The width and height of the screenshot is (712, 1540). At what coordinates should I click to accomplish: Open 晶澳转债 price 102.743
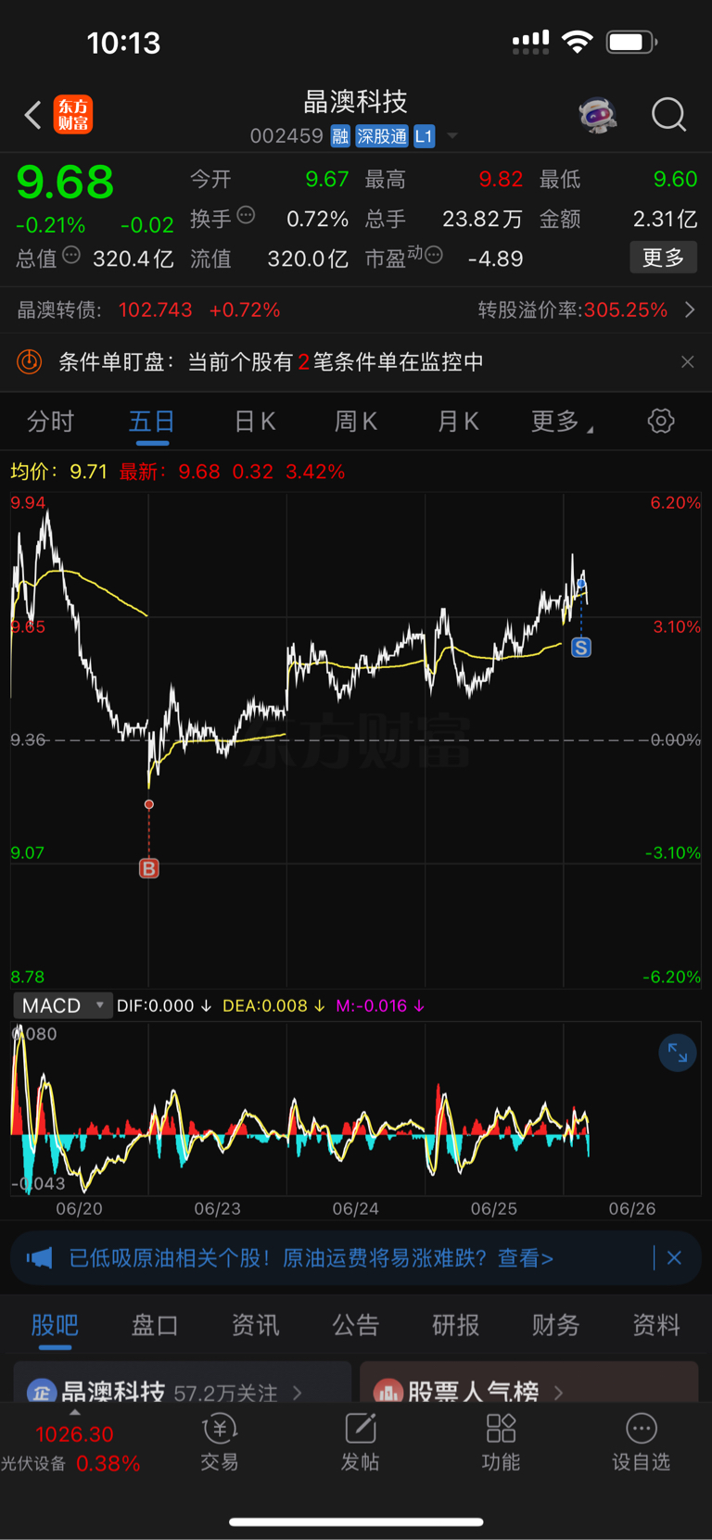point(155,309)
